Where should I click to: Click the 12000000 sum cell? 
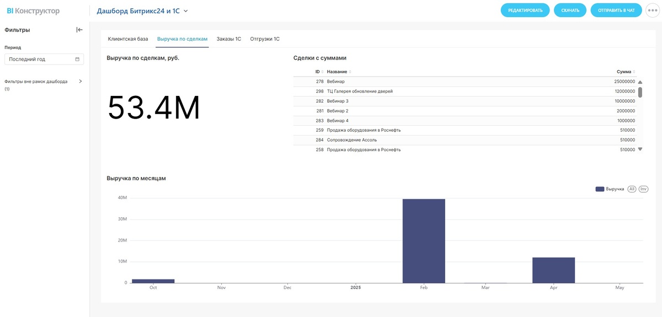pyautogui.click(x=624, y=92)
